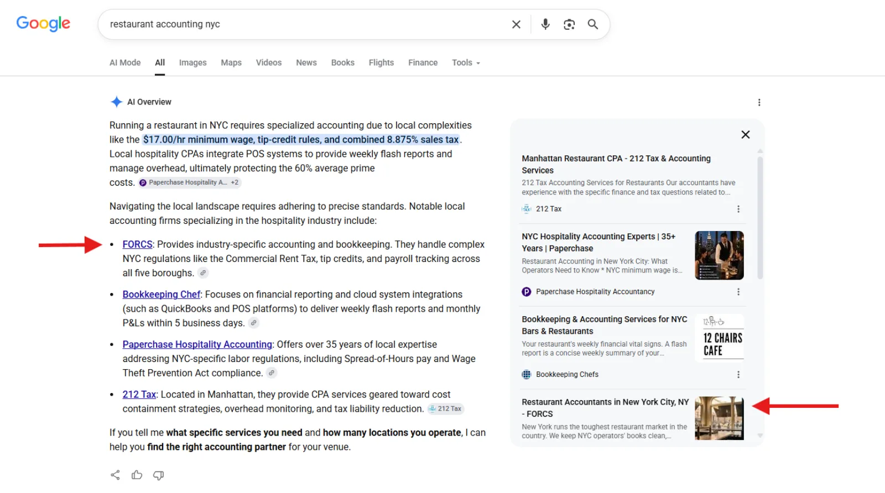Click the AI Overview sparkle icon
Image resolution: width=885 pixels, height=493 pixels.
[116, 102]
